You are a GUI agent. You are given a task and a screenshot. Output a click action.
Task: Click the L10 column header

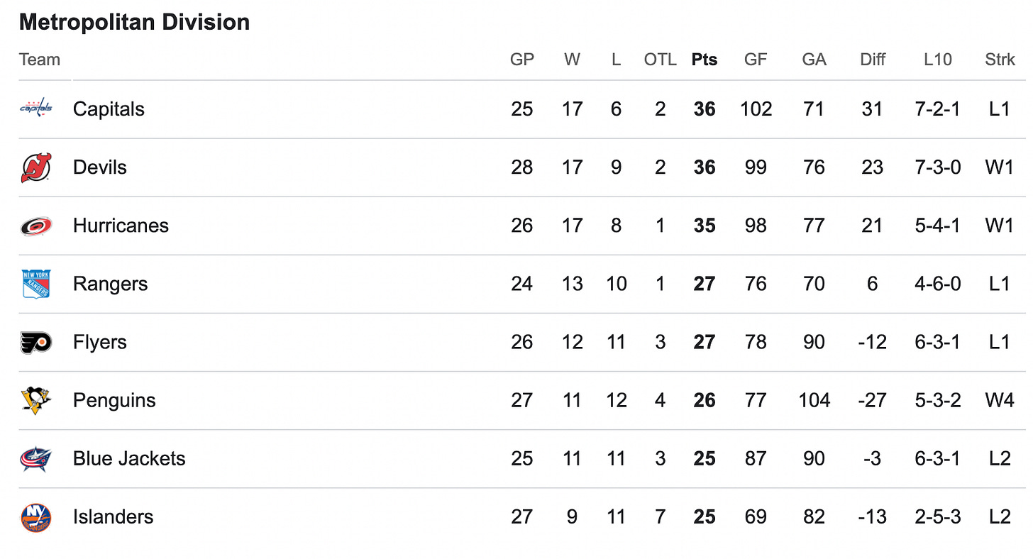[x=938, y=60]
